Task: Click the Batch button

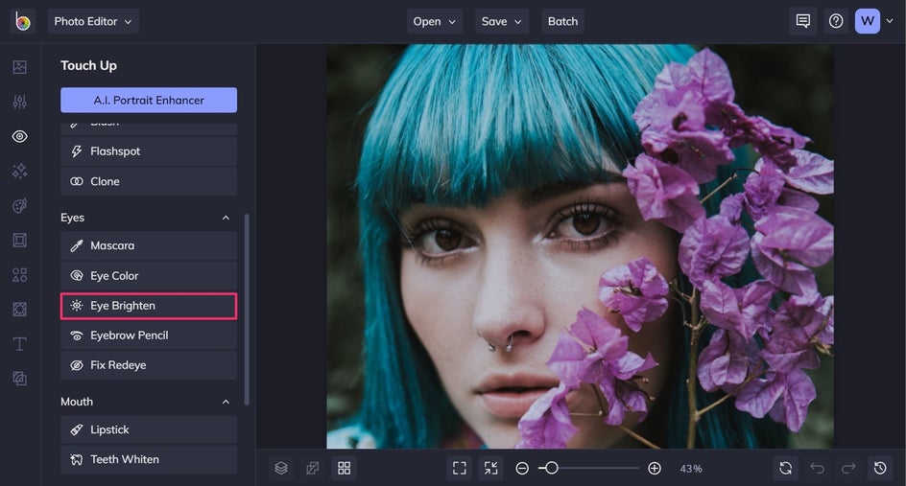Action: 562,21
